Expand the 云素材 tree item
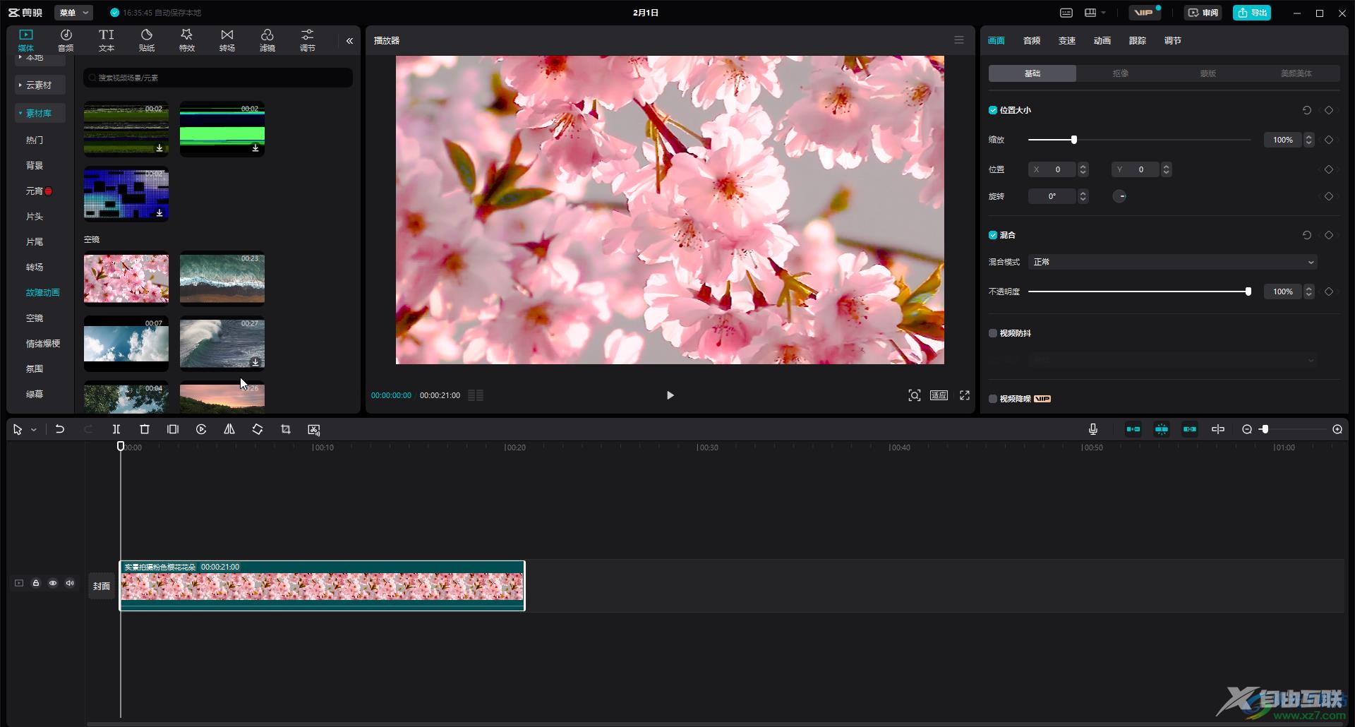Screen dimensions: 1355x727 [x=40, y=85]
